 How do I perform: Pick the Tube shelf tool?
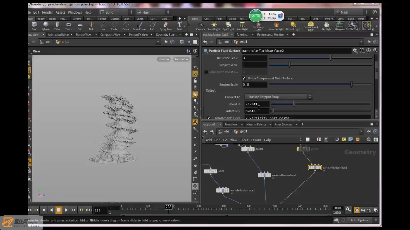coord(57,26)
